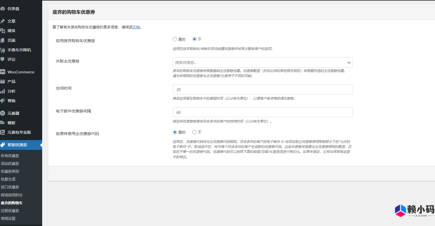Open the 文档 documentation link
This screenshot has height=226, width=435.
[x=136, y=27]
